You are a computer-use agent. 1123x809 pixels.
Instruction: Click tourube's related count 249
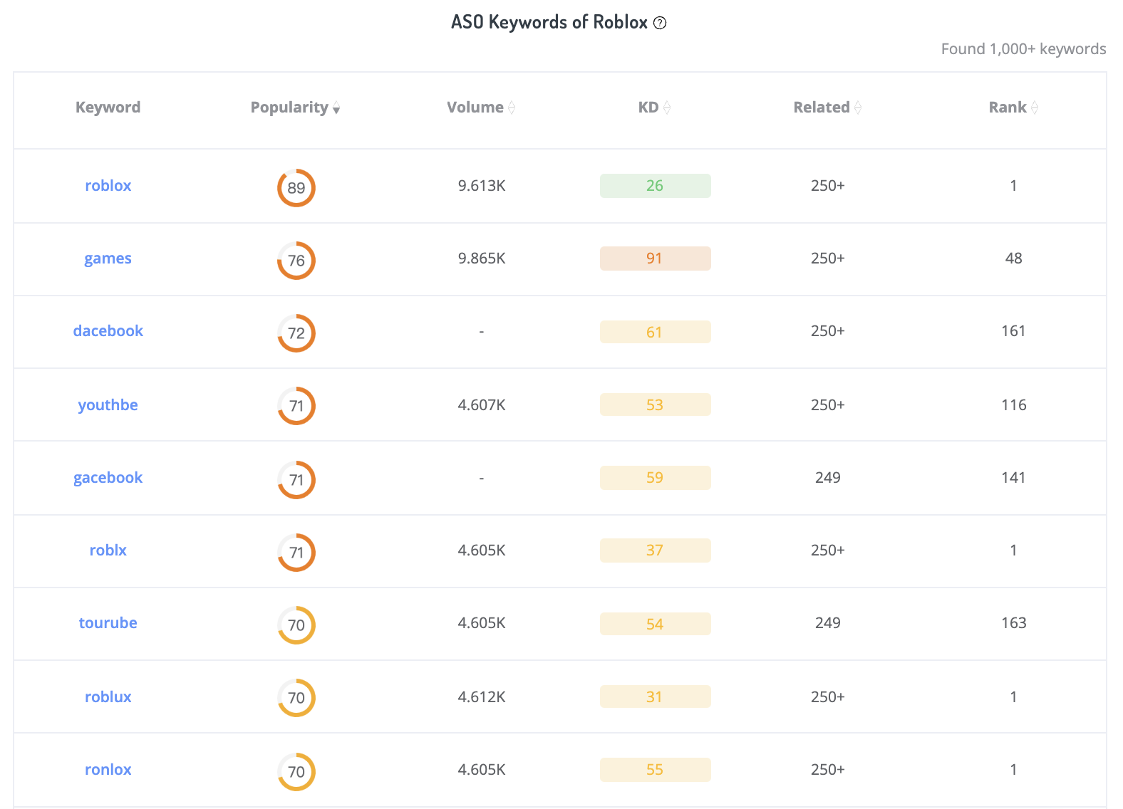[x=828, y=623]
